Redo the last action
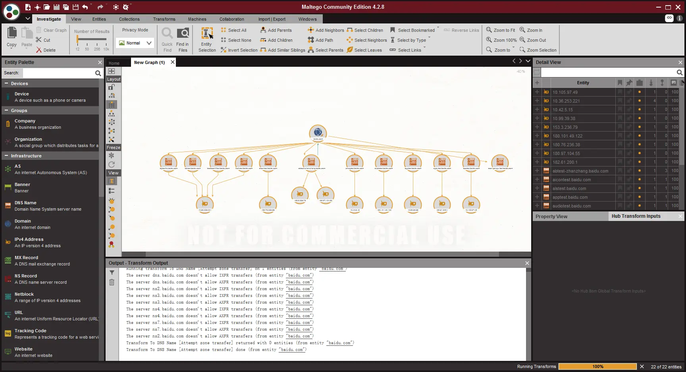This screenshot has height=372, width=686. (x=100, y=7)
